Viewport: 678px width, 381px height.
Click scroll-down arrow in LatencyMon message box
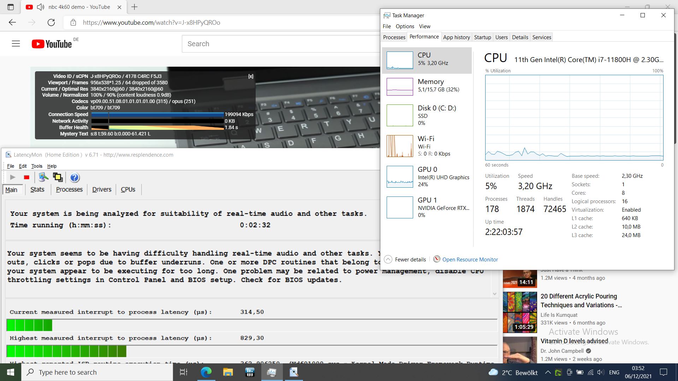coord(494,294)
